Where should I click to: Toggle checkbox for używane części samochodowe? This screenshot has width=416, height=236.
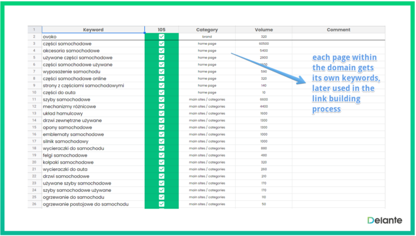(161, 57)
